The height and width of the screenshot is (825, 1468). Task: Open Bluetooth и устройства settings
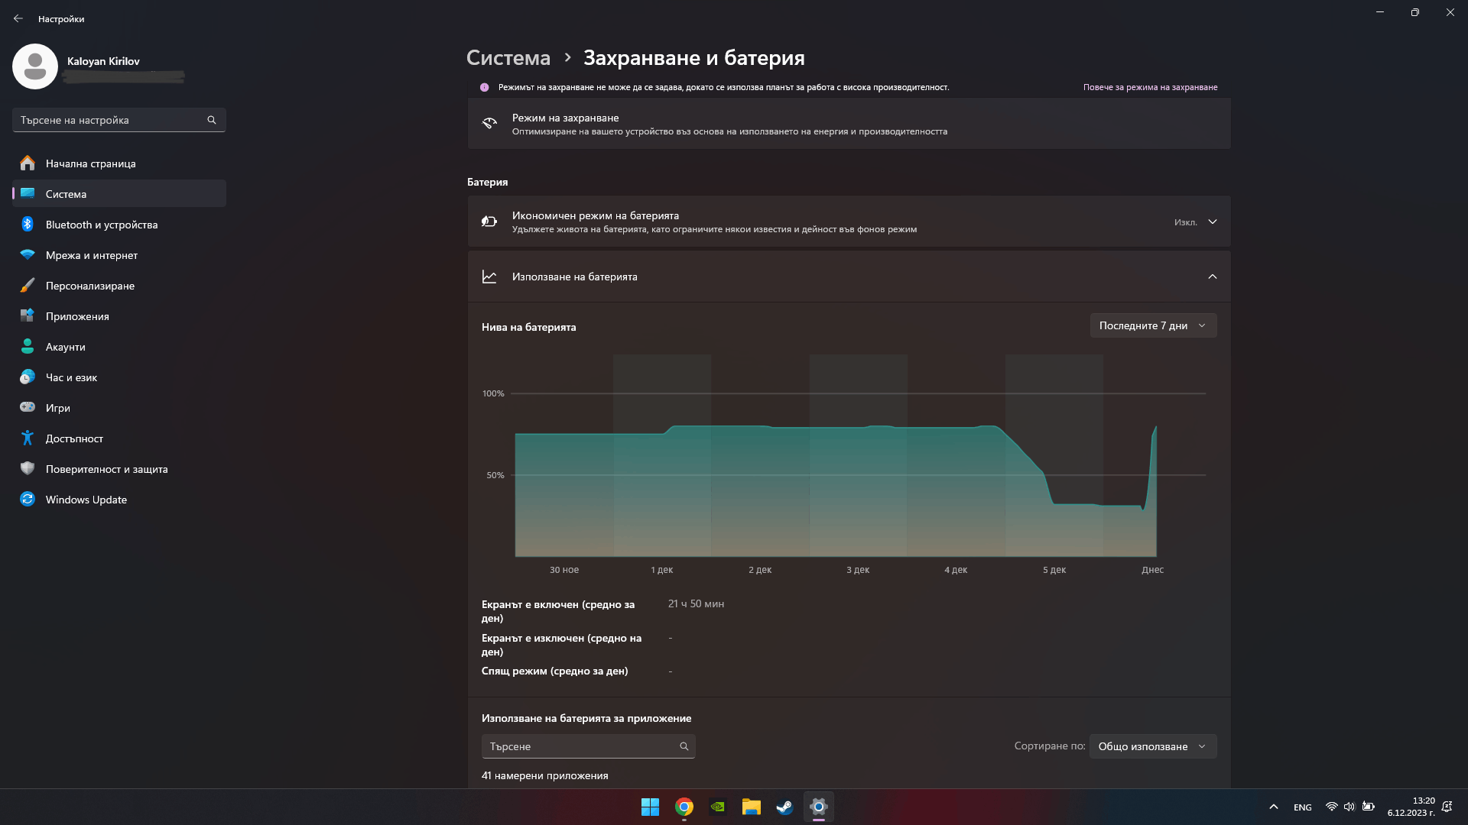coord(101,225)
